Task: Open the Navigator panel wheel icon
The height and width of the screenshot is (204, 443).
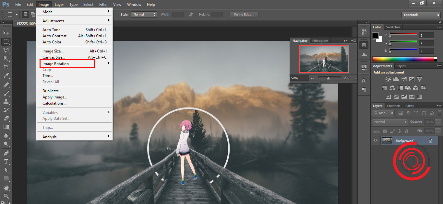Action: 364,45
